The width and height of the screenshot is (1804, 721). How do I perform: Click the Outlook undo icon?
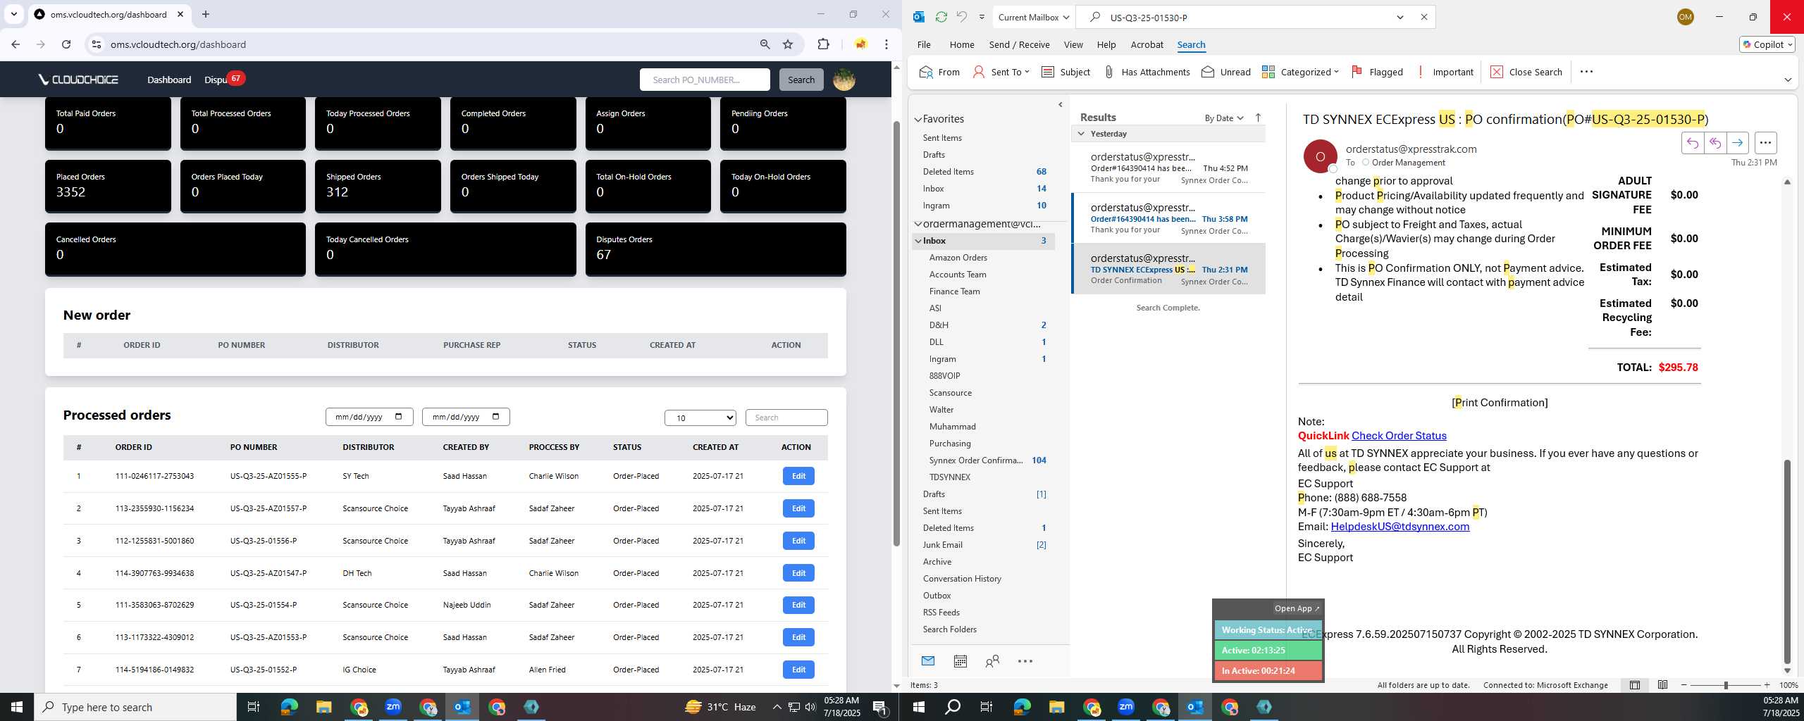point(961,17)
